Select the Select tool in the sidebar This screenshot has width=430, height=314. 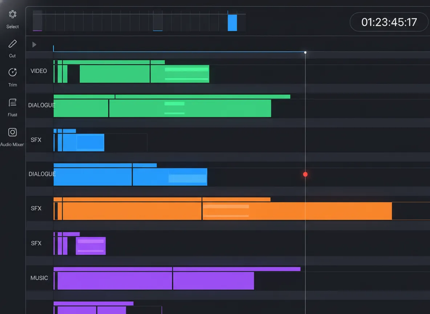12,18
